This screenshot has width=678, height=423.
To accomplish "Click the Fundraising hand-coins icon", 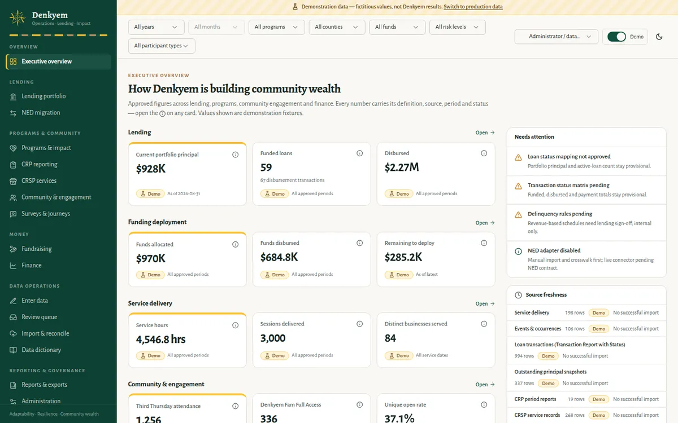I will tap(14, 249).
